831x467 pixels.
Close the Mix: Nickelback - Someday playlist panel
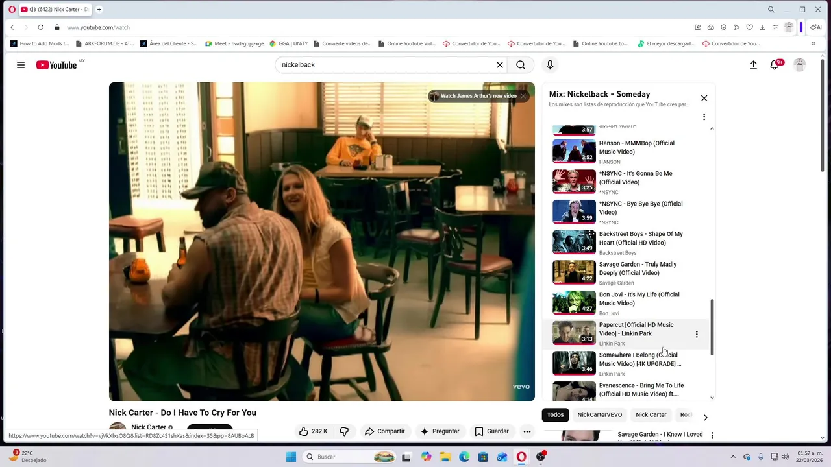[x=704, y=98]
